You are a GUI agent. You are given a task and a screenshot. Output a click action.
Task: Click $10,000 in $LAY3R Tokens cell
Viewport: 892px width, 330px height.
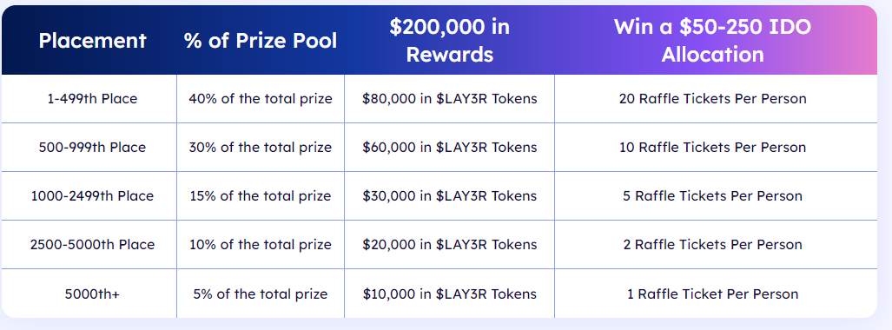coord(449,294)
